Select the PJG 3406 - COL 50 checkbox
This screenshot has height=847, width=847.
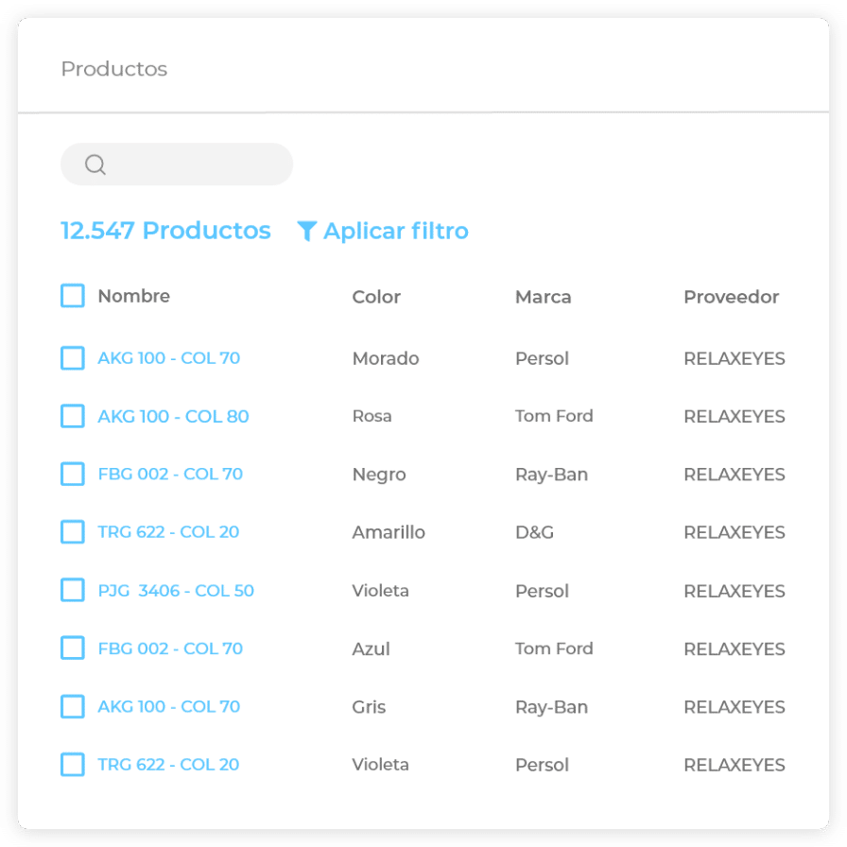coord(73,590)
